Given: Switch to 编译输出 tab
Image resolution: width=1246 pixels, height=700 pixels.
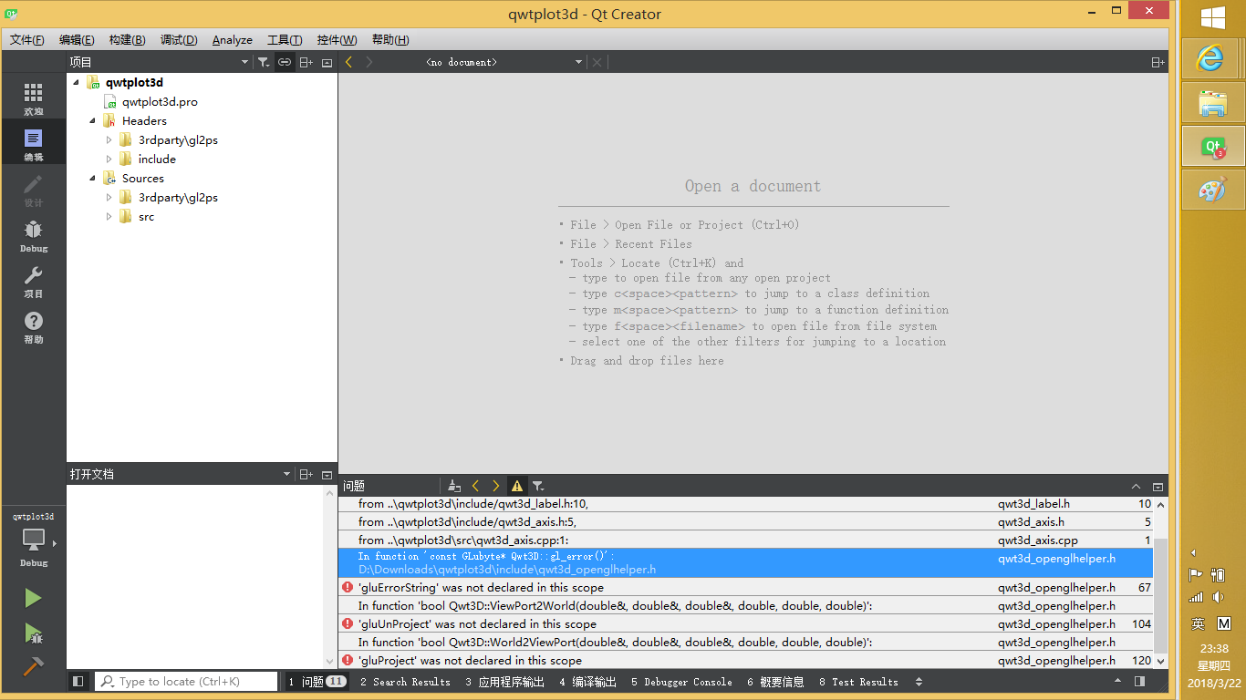Looking at the screenshot, I should (x=587, y=682).
